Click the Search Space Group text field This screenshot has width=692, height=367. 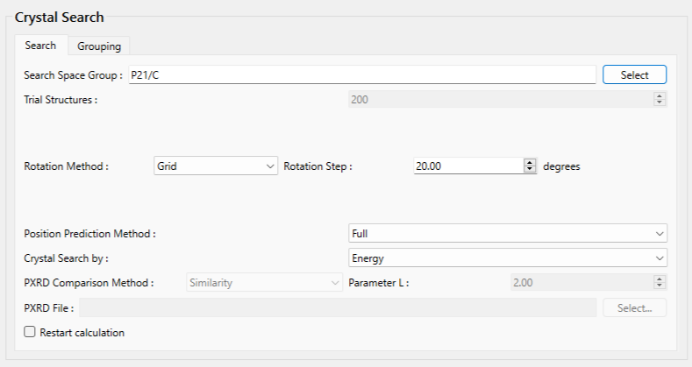point(361,75)
